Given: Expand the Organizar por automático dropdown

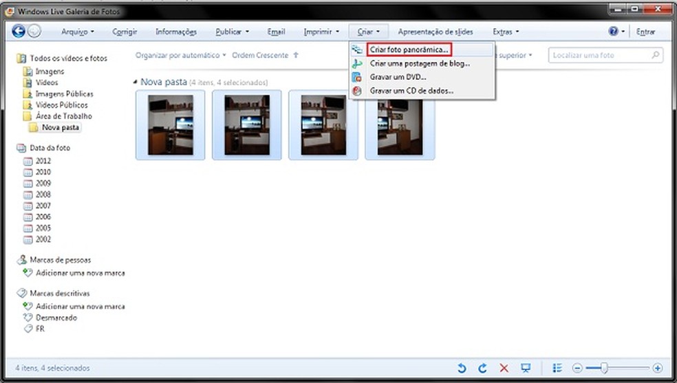Looking at the screenshot, I should pos(180,55).
